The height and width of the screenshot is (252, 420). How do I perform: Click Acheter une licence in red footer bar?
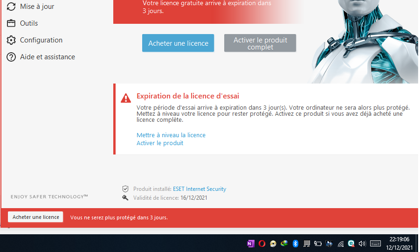35,217
